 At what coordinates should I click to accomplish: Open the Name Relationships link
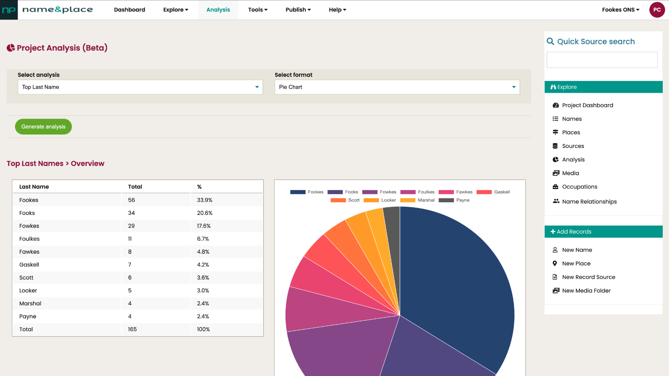tap(589, 201)
